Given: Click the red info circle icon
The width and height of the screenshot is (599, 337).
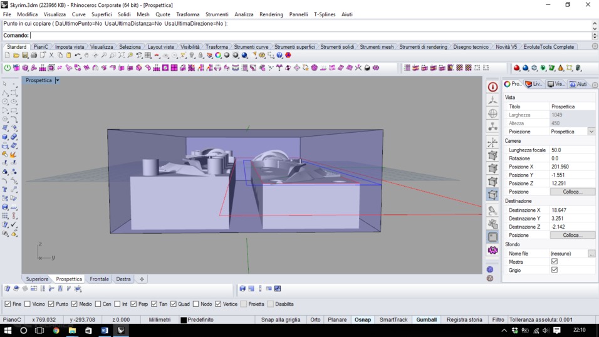Looking at the screenshot, I should (x=493, y=86).
